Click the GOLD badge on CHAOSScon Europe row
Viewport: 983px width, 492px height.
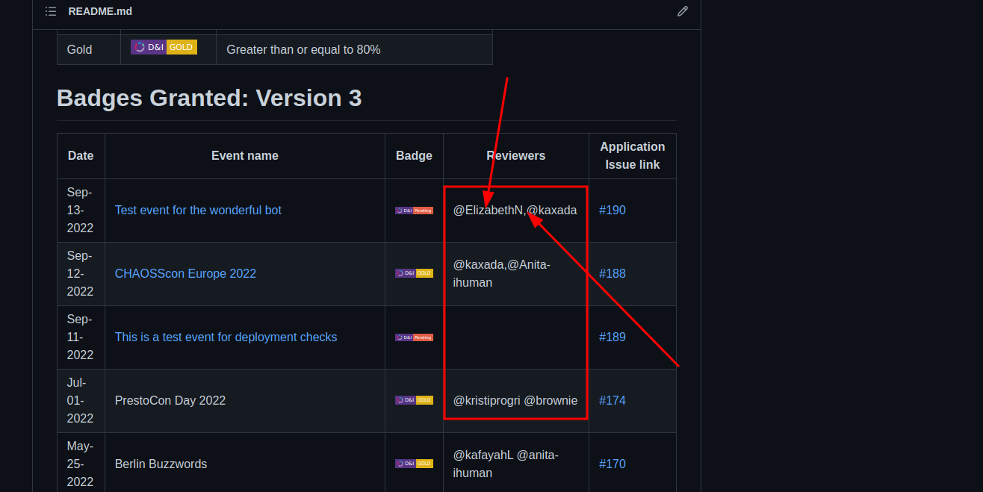click(x=414, y=273)
